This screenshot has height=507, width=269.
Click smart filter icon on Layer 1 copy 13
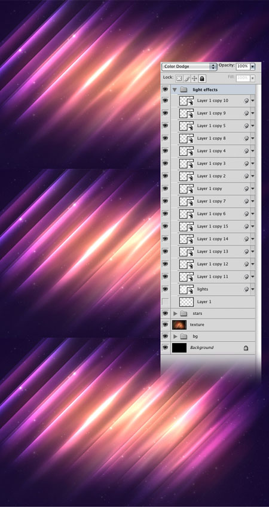click(x=246, y=251)
